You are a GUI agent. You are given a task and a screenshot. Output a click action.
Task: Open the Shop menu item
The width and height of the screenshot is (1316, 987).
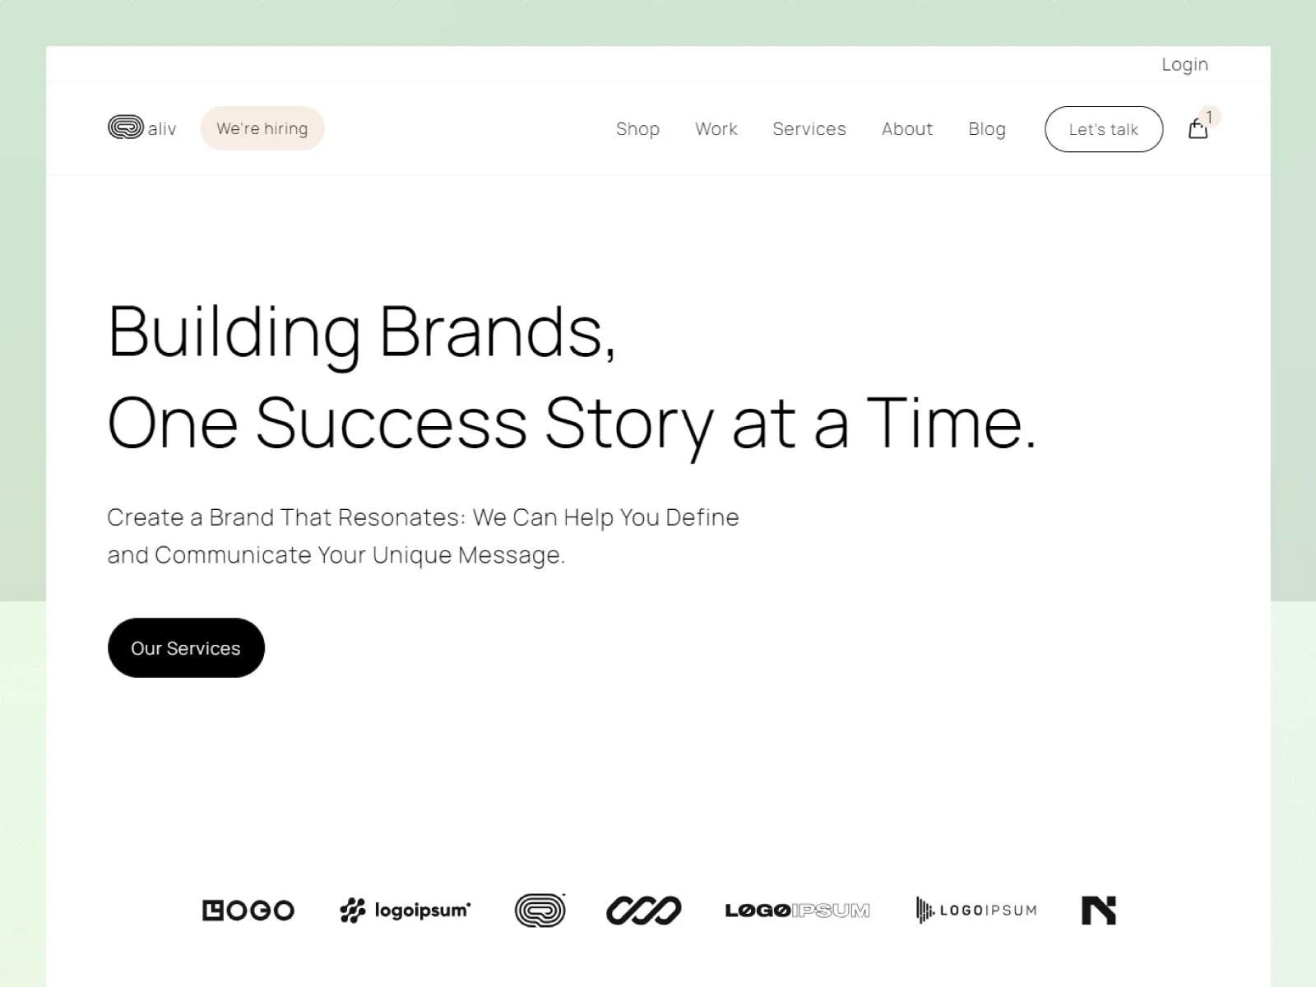637,129
